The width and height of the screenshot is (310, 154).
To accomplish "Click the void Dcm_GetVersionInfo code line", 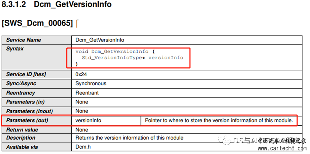I will 115,52.
